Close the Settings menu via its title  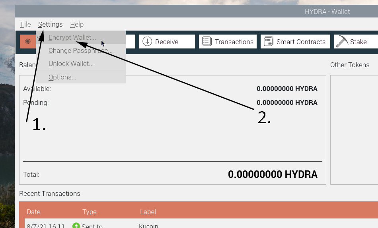point(50,24)
